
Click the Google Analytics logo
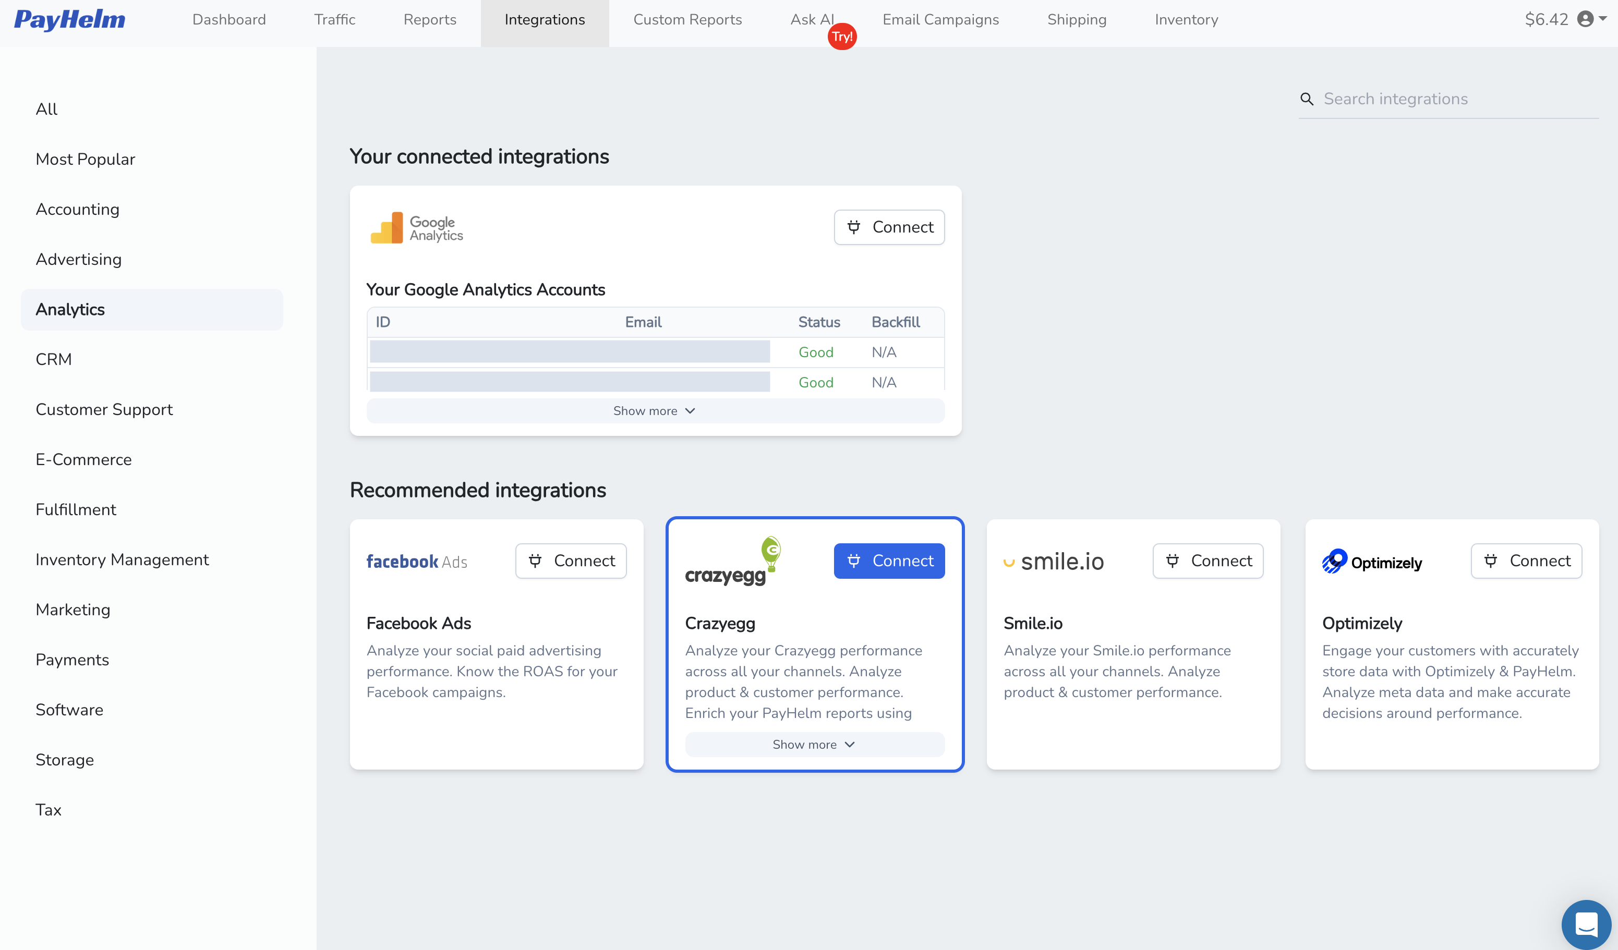pos(417,228)
